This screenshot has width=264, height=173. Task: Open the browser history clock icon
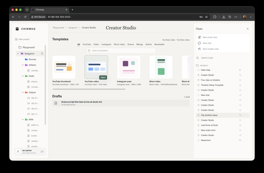(x=230, y=17)
